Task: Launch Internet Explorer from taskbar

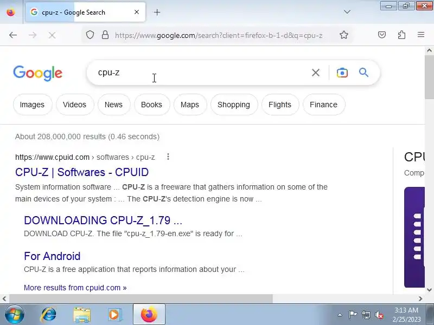Action: tap(49, 315)
